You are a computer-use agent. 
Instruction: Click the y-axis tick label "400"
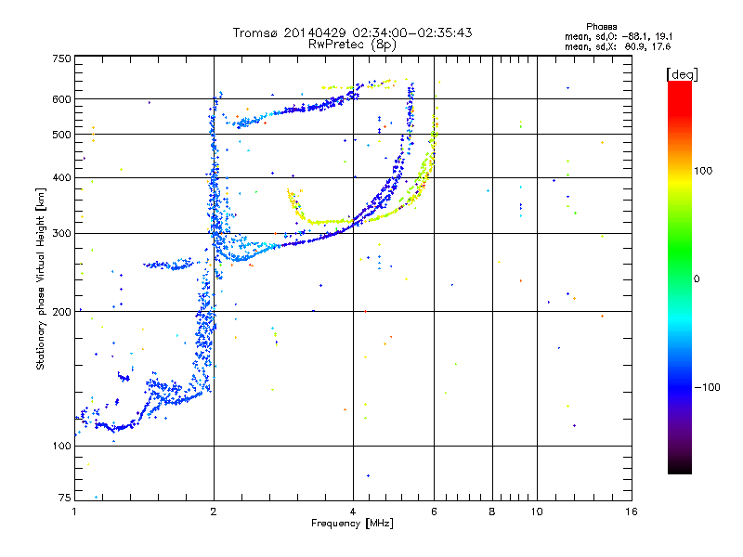pos(61,178)
